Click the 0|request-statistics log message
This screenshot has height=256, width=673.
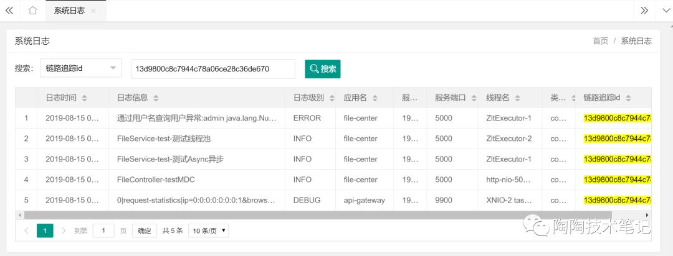pyautogui.click(x=197, y=200)
